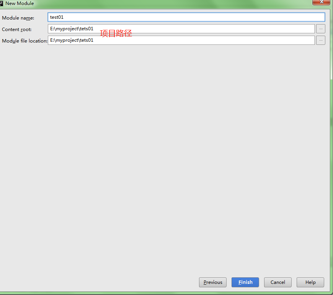Viewport: 333px width, 295px height.
Task: Click the "Module name:" label
Action: 18,18
